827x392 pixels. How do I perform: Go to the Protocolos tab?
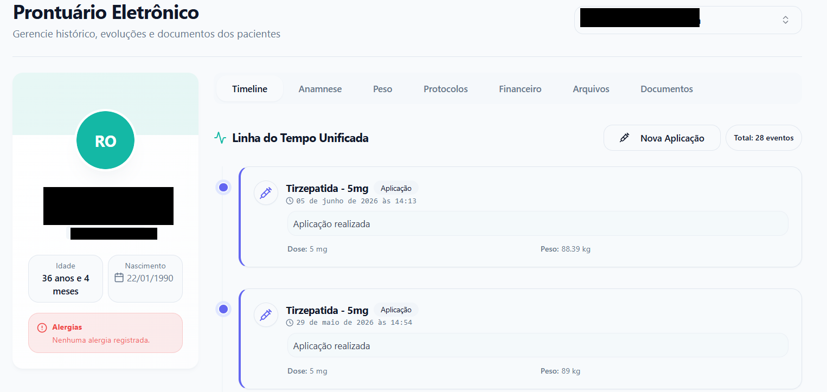coord(446,89)
